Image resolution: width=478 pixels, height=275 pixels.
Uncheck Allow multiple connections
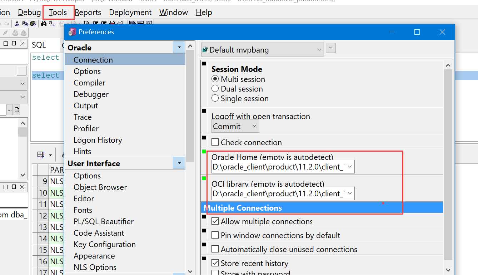[215, 221]
